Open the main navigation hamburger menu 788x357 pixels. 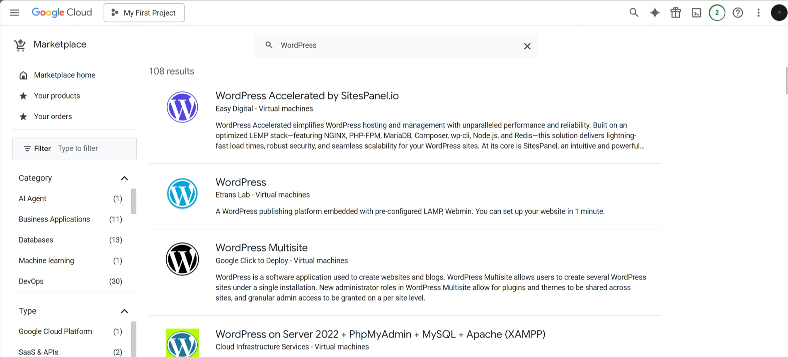(x=15, y=12)
